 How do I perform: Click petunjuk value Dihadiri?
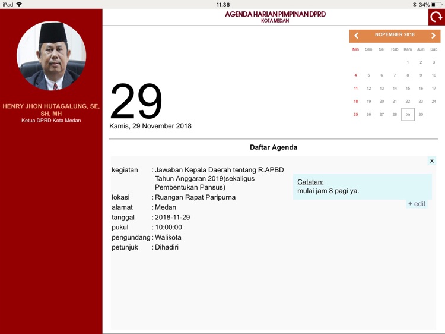pyautogui.click(x=167, y=247)
